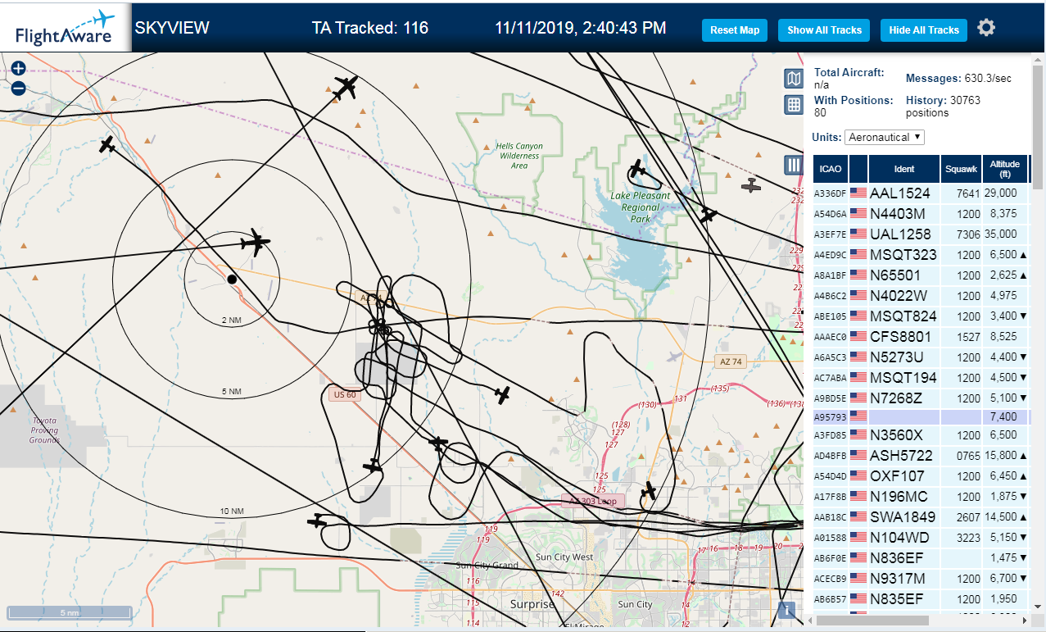The height and width of the screenshot is (632, 1046).
Task: Select the MSQT194 aircraft row
Action: coord(921,377)
